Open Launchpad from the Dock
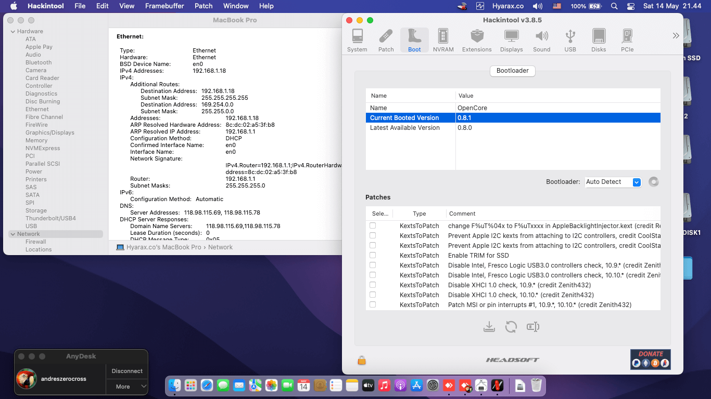The image size is (711, 399). point(191,385)
